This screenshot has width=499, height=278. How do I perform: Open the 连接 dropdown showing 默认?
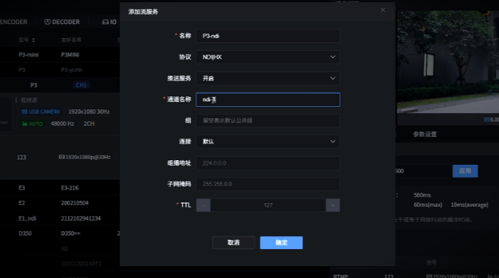click(268, 142)
